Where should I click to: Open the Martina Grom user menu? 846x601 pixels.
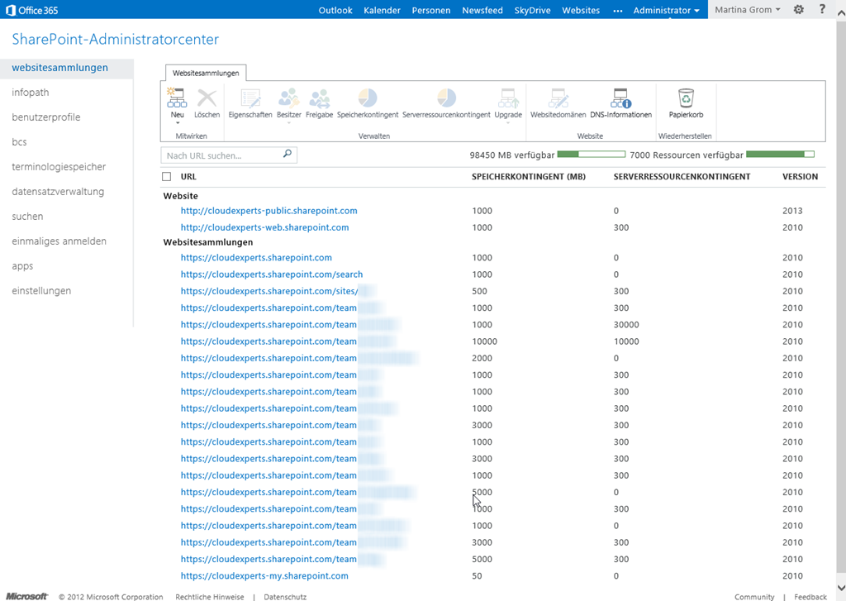click(x=746, y=10)
